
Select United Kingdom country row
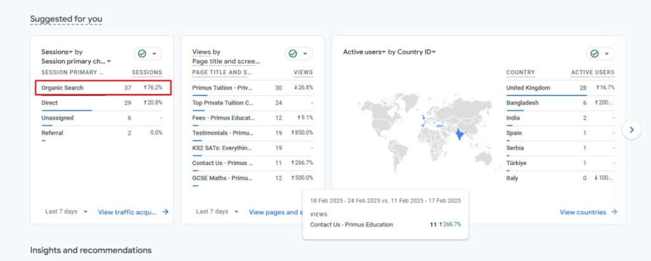coord(561,88)
